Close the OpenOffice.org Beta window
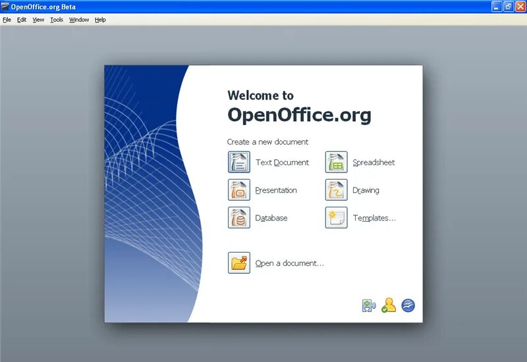527x362 pixels. click(520, 7)
